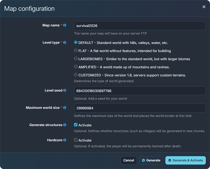This screenshot has width=210, height=169.
Task: Click the Generate button
Action: (151, 160)
